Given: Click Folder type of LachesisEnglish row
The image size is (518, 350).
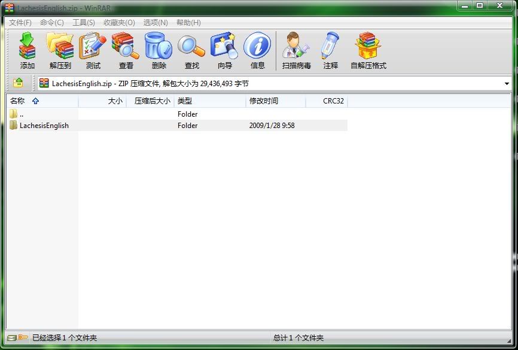Looking at the screenshot, I should click(x=188, y=126).
